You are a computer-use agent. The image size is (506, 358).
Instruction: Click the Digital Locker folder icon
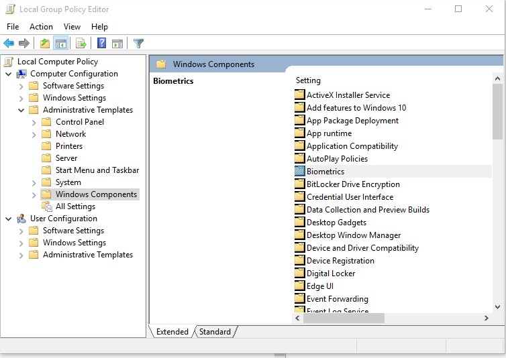point(300,273)
